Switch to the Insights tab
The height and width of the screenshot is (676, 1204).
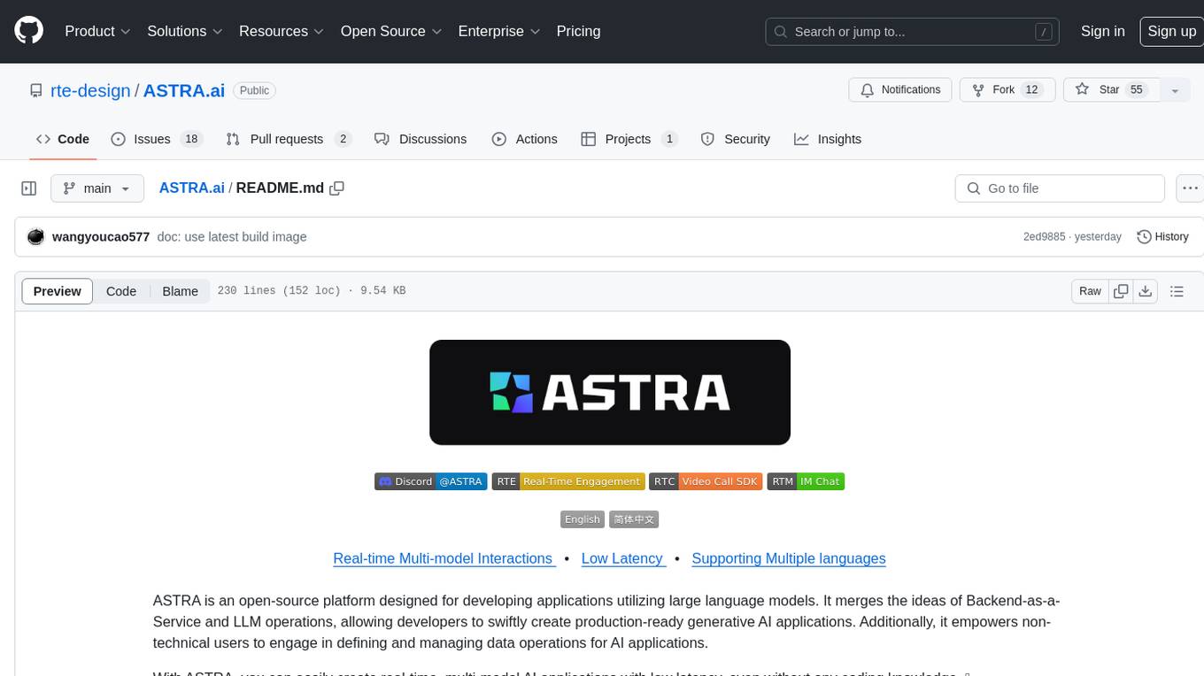(828, 139)
